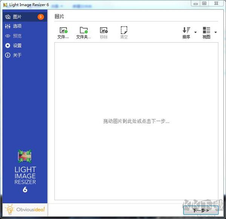Open the 图片 (Images) sidebar tab
Screen dimensions: 226x219
25,17
